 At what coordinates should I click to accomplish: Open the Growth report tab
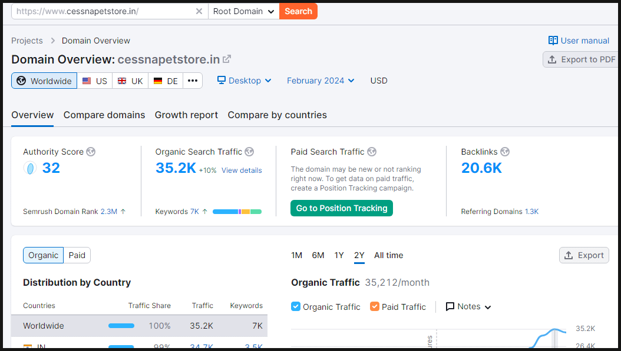coord(186,115)
